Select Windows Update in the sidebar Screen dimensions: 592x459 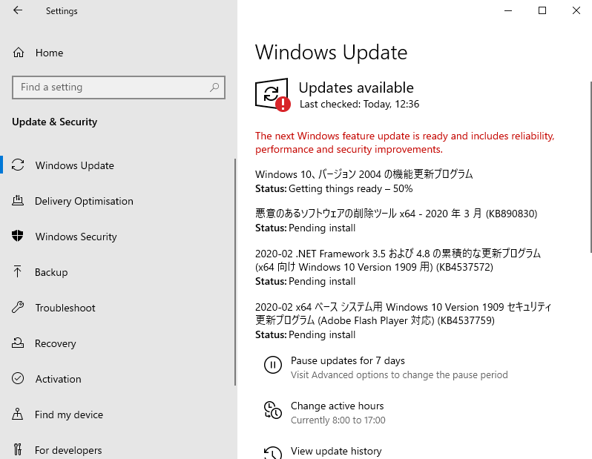74,165
